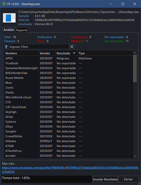The width and height of the screenshot is (141, 185).
Task: Click the Resultado column header
Action: 66,53
